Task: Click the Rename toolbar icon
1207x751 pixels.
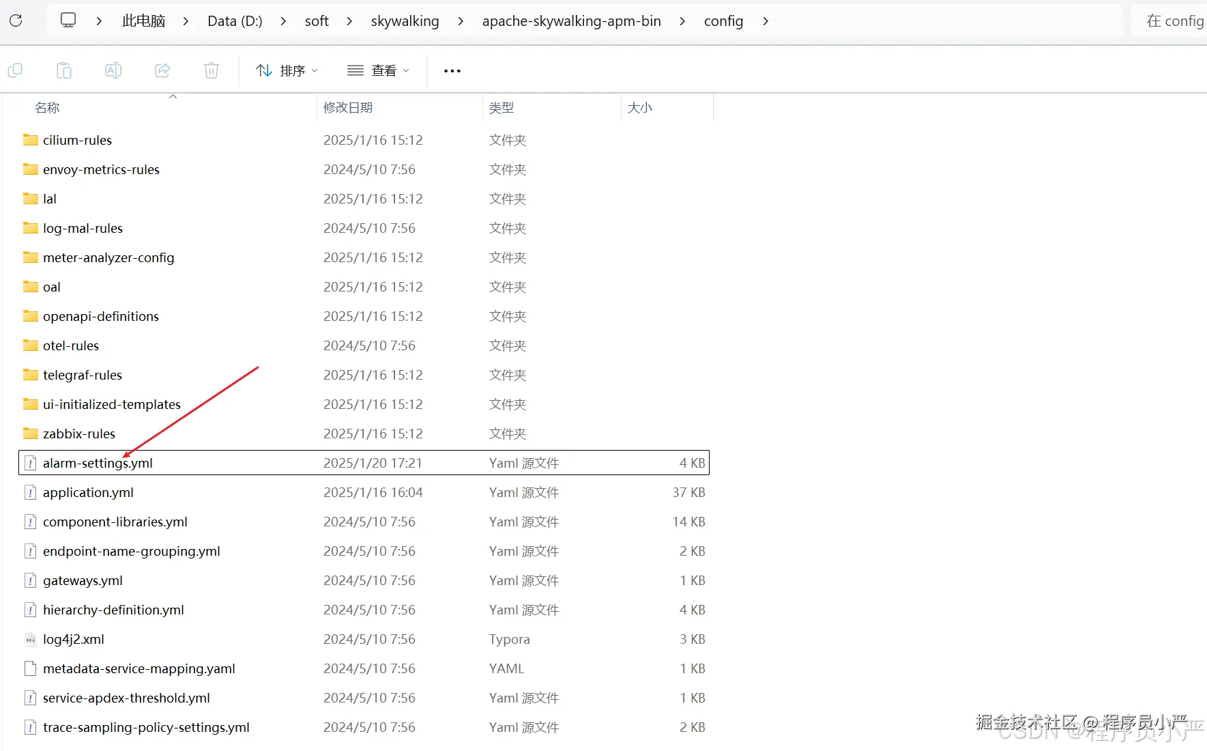Action: (x=113, y=70)
